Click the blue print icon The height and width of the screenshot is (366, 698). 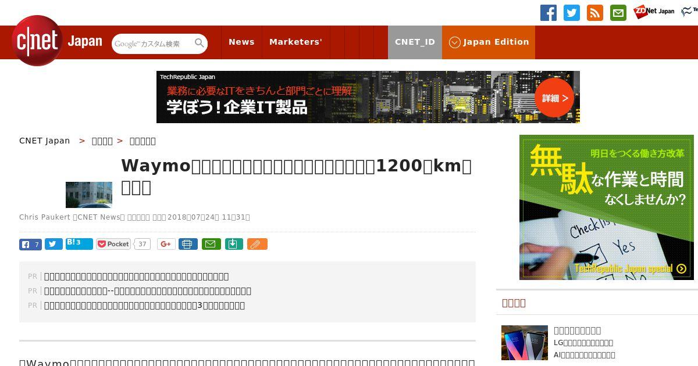point(188,244)
